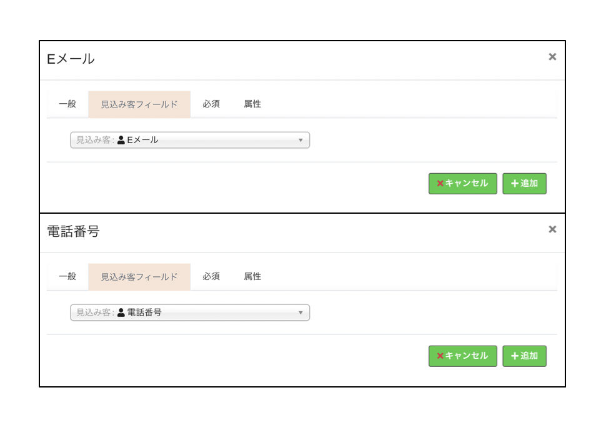The image size is (606, 425).
Task: Cancel the Eメール dialog with キャンセル
Action: pyautogui.click(x=462, y=183)
